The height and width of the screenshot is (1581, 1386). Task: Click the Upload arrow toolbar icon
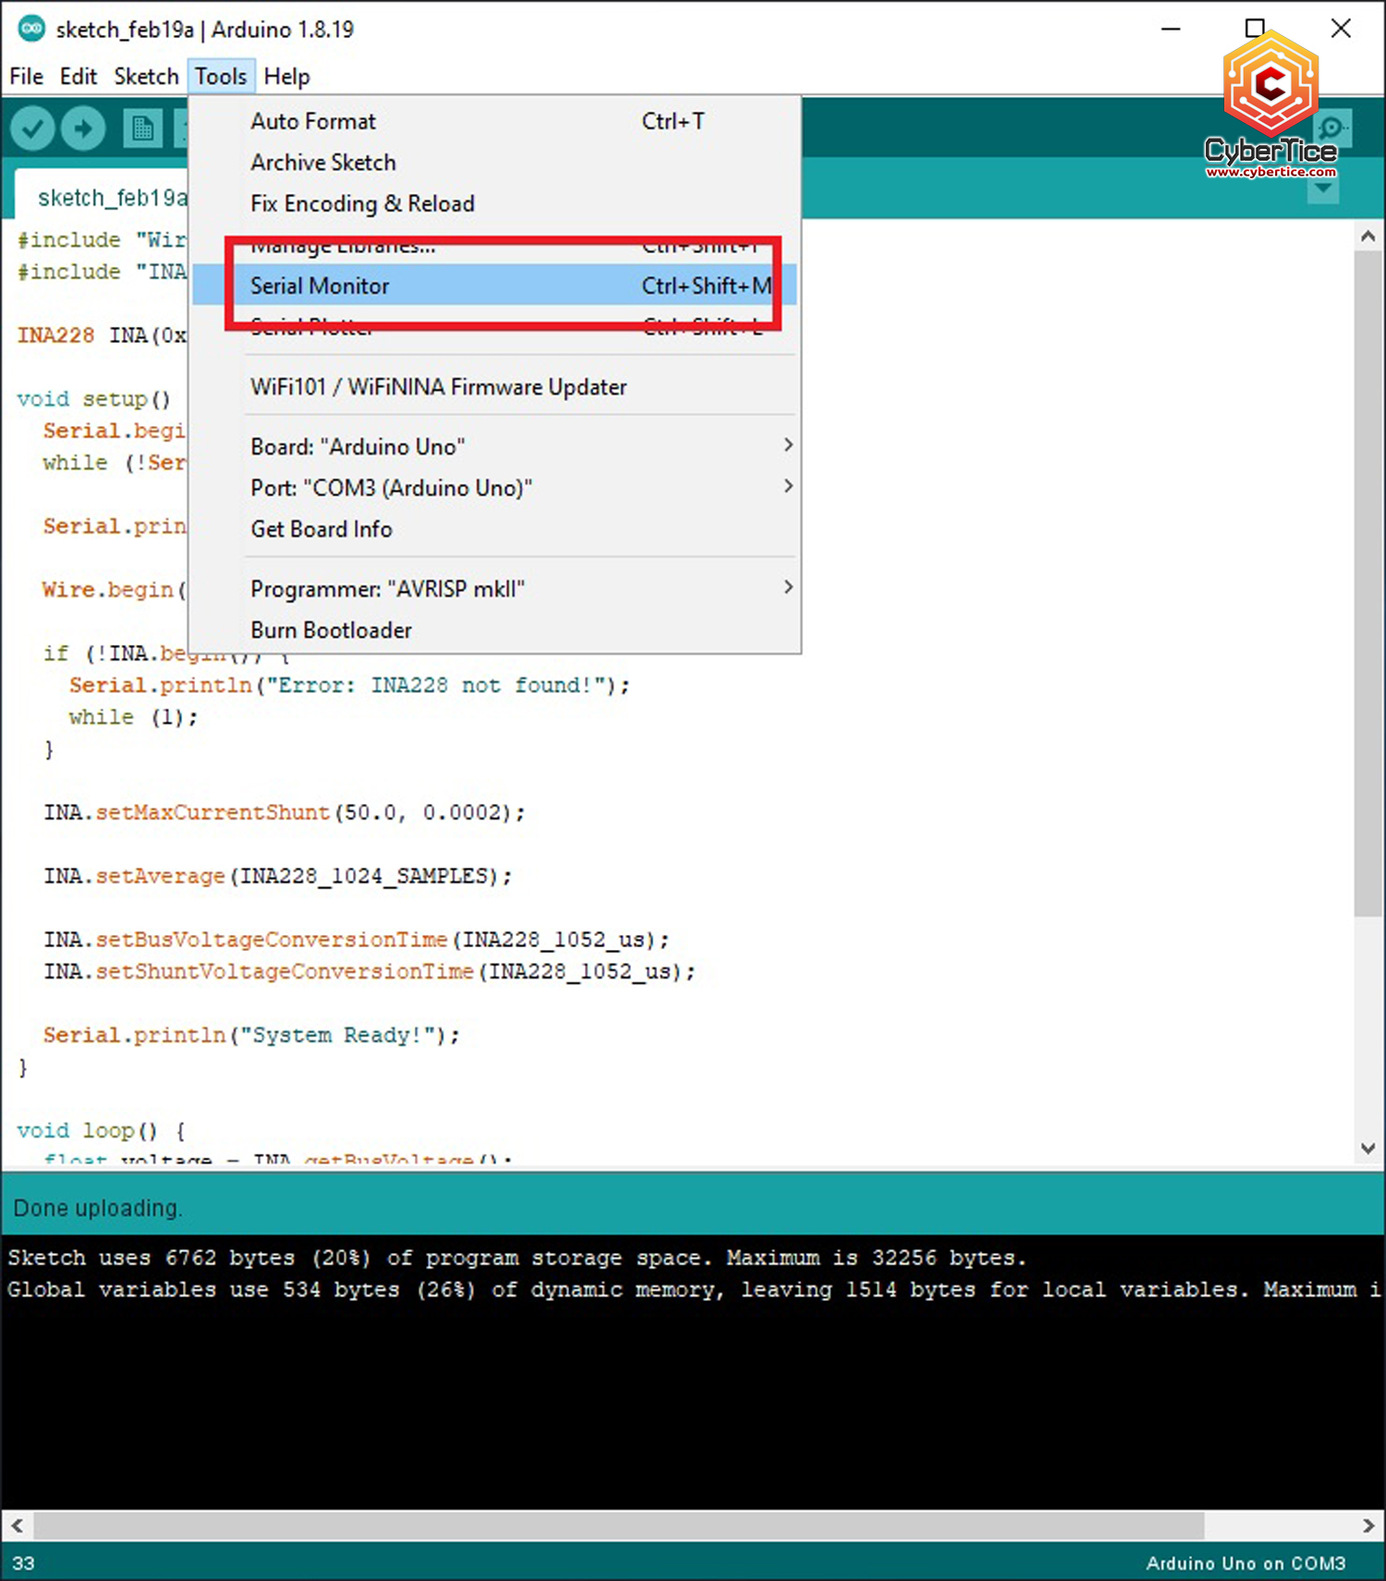pyautogui.click(x=83, y=128)
